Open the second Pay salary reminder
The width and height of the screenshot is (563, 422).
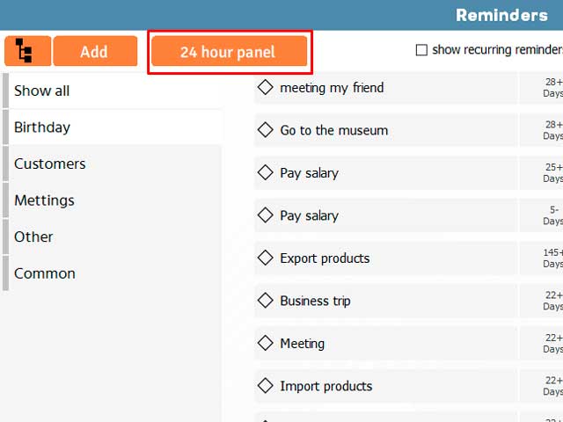(x=386, y=215)
